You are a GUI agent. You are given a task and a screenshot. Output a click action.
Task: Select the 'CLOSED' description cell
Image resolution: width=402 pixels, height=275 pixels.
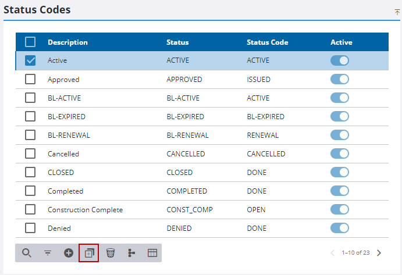tap(61, 173)
